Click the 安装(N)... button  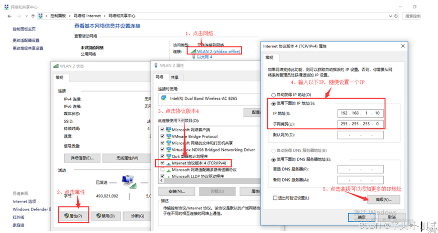pos(176,192)
